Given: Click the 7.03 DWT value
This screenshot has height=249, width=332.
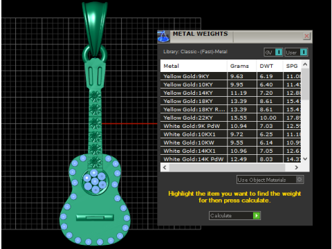Looking at the screenshot, I should coord(266,126).
